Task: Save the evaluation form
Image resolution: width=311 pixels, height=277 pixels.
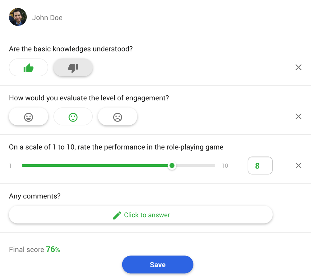Action: pyautogui.click(x=157, y=264)
